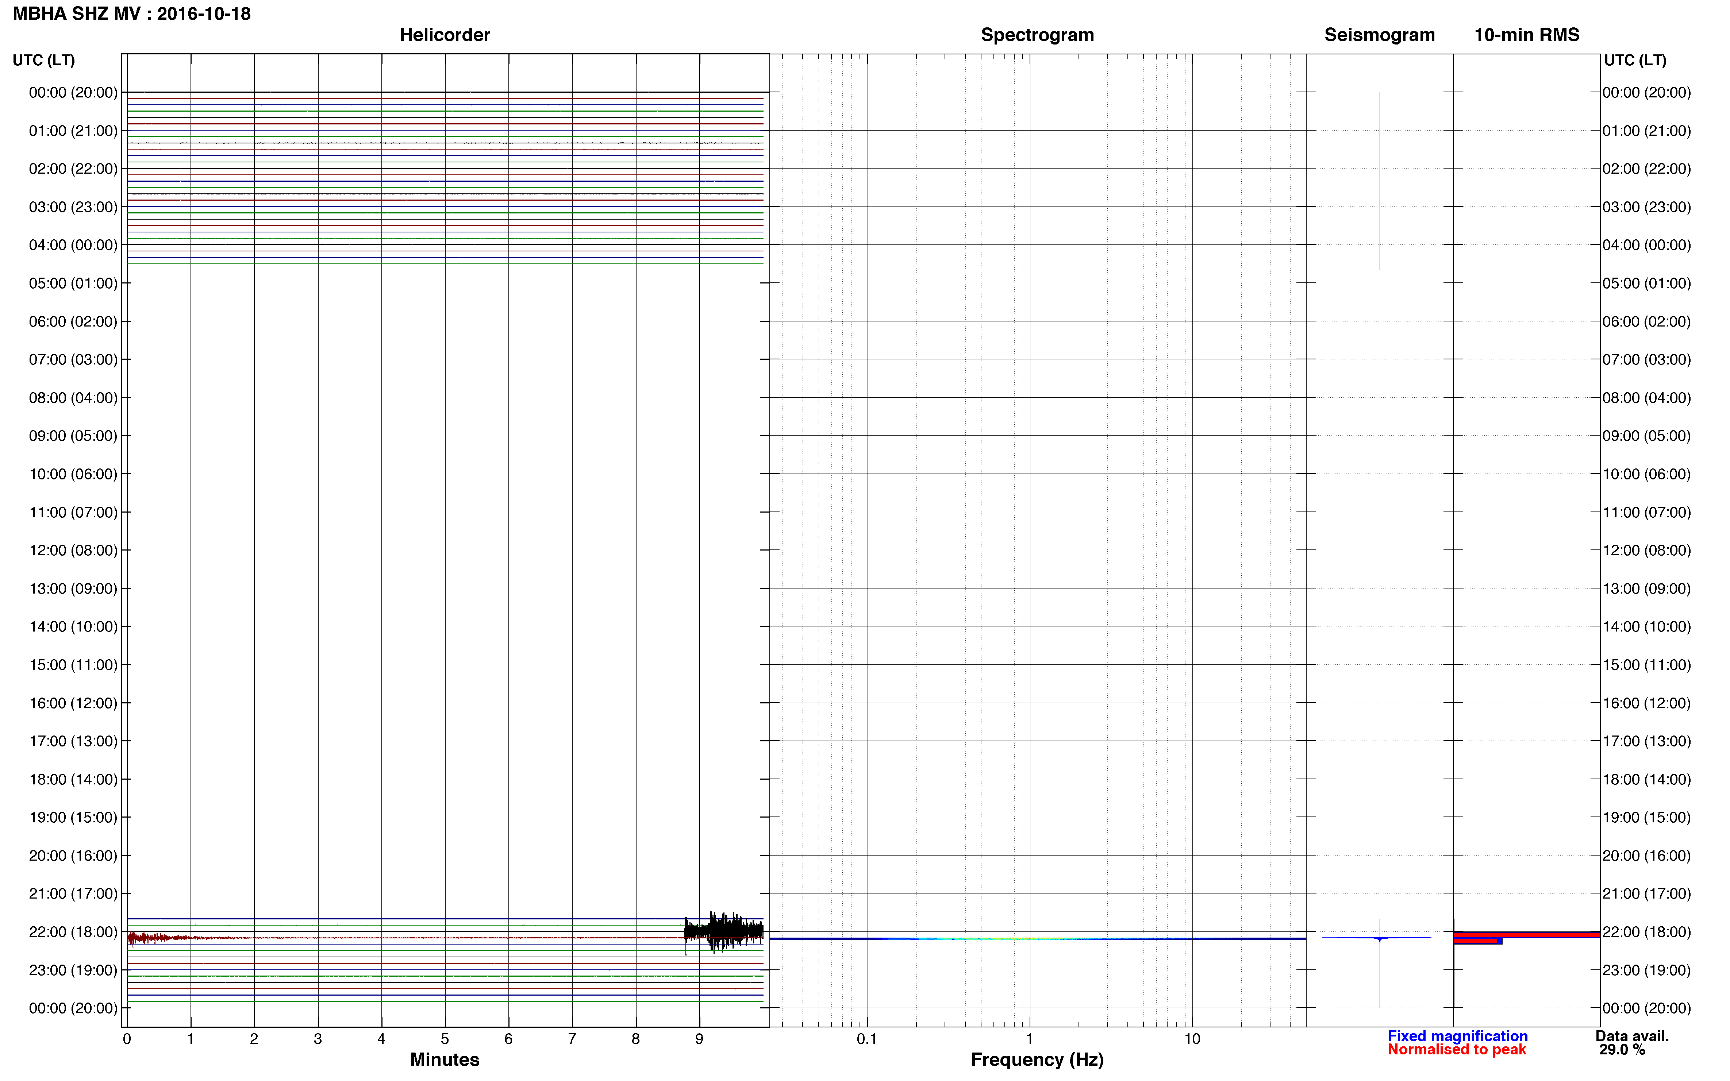The height and width of the screenshot is (1081, 1730).
Task: Click right time label '09:00 (05:00)'
Action: pyautogui.click(x=1646, y=436)
